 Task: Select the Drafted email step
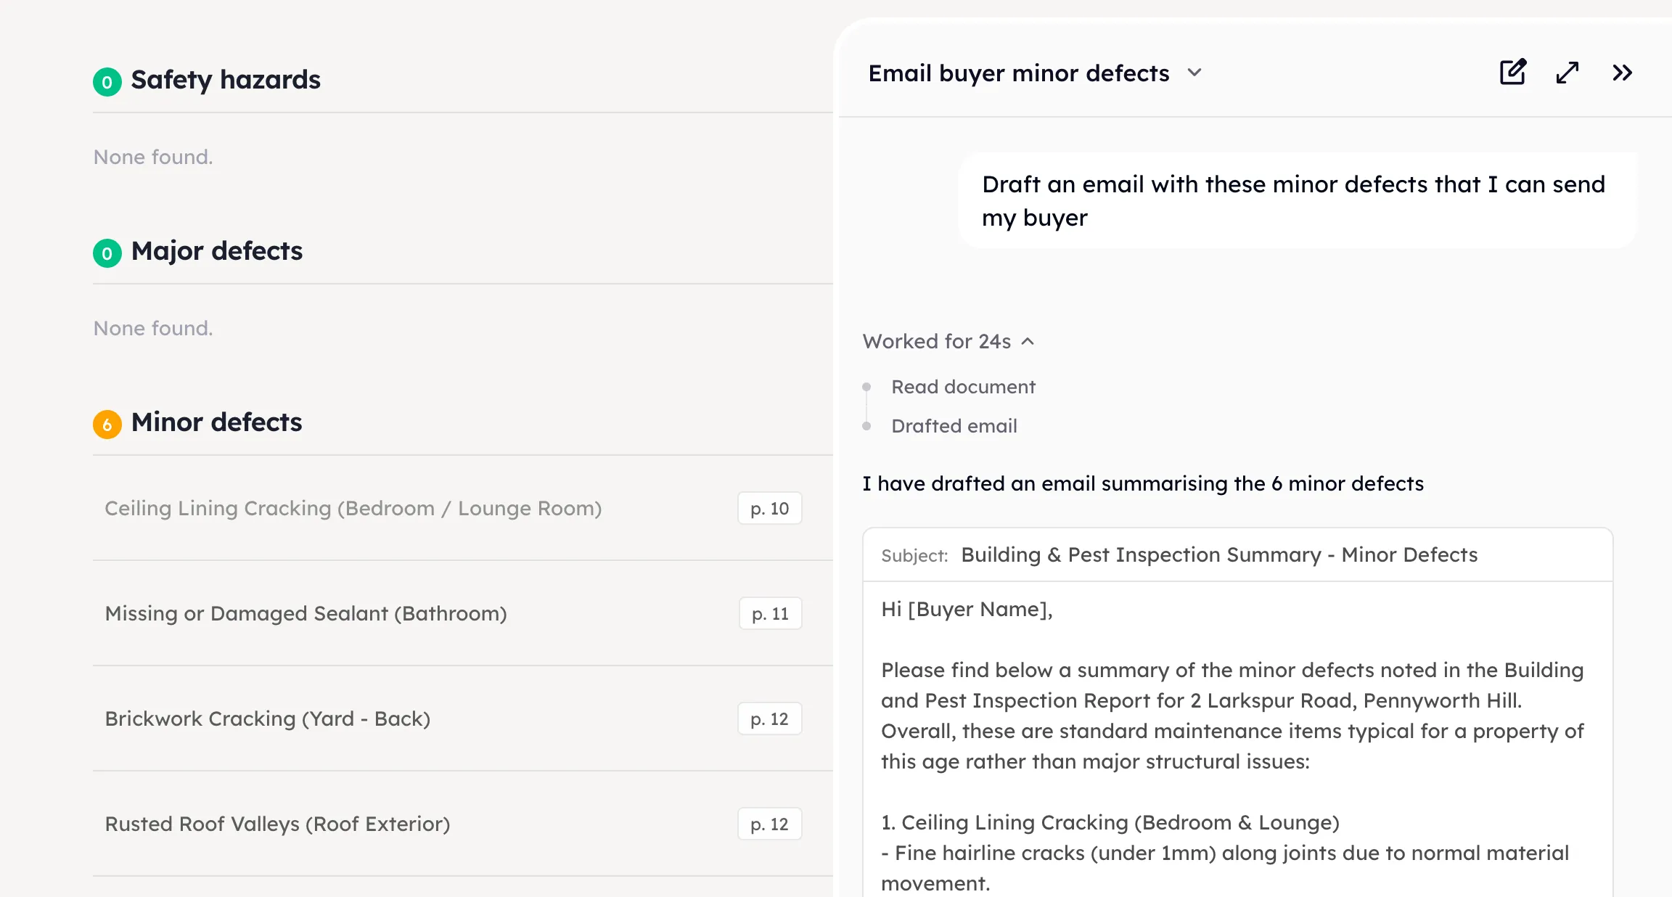point(954,426)
